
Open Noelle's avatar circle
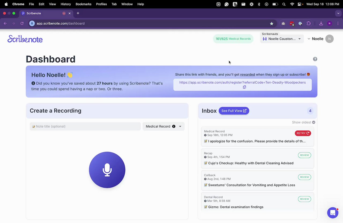coord(329,39)
